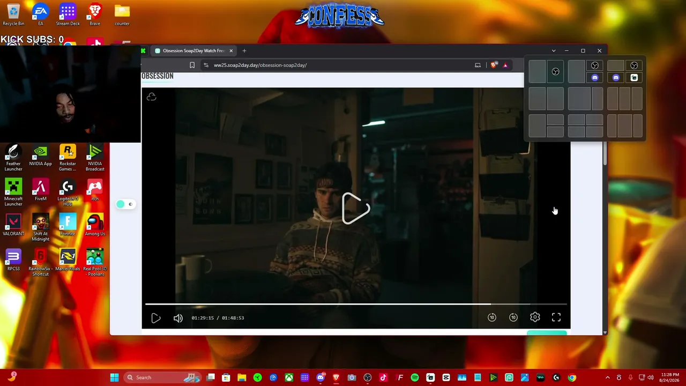The width and height of the screenshot is (686, 386).
Task: Start the movie with the large center play button
Action: click(356, 208)
